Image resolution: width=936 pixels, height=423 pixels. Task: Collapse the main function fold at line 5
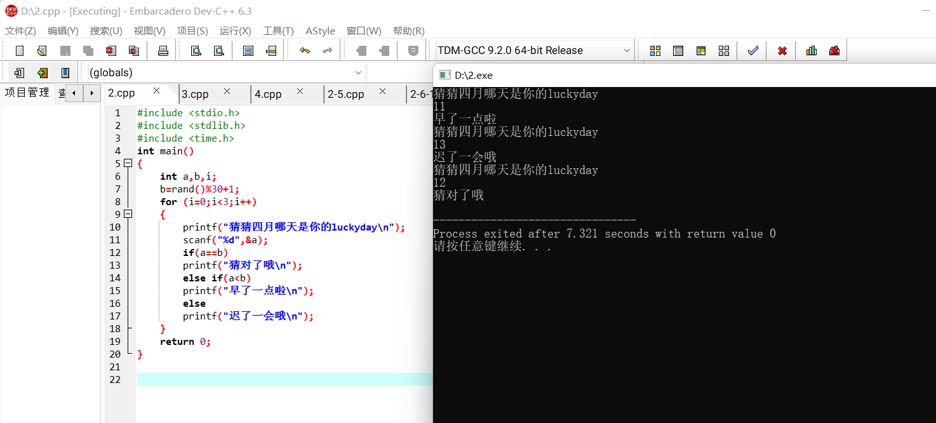click(128, 163)
